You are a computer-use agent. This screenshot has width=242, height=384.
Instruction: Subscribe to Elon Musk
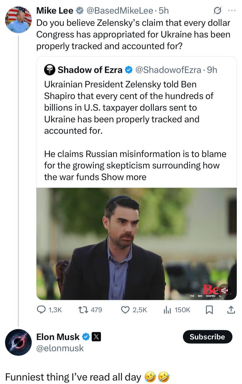pyautogui.click(x=207, y=337)
